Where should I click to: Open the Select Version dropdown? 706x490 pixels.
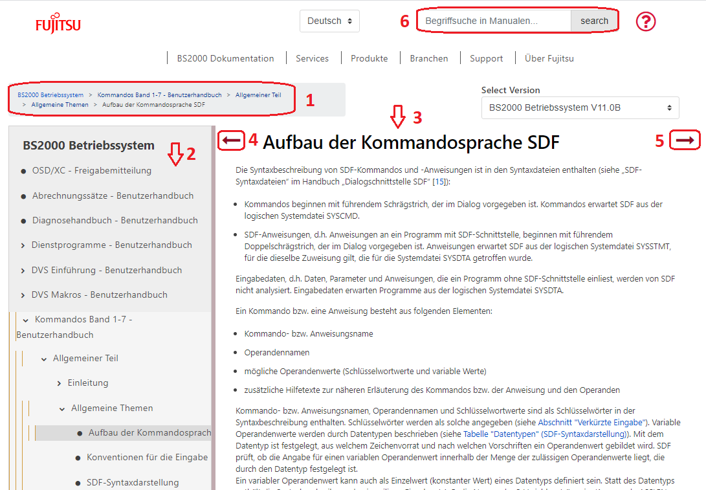tap(580, 107)
